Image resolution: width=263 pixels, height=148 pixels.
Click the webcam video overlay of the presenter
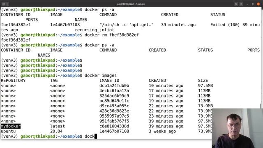(x=238, y=128)
